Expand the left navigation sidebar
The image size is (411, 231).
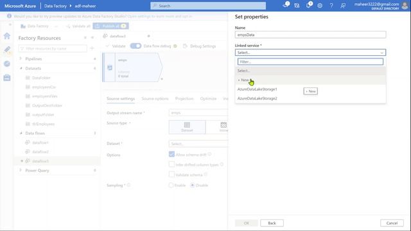pos(10,24)
